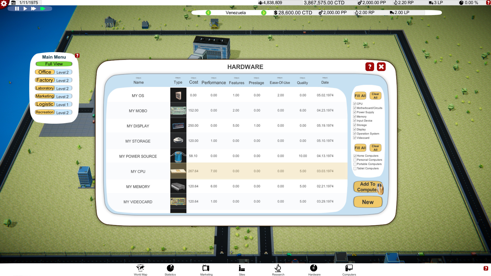The width and height of the screenshot is (491, 276).
Task: Uncheck the CPU filter checkbox
Action: (355, 104)
